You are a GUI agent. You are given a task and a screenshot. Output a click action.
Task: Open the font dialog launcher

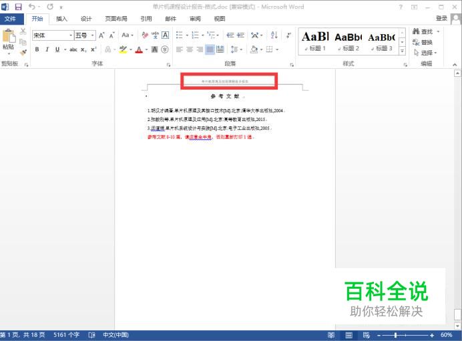(168, 65)
